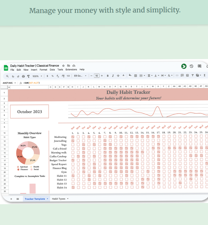Check Meditating for day 2
This screenshot has height=225, width=208.
pos(78,137)
